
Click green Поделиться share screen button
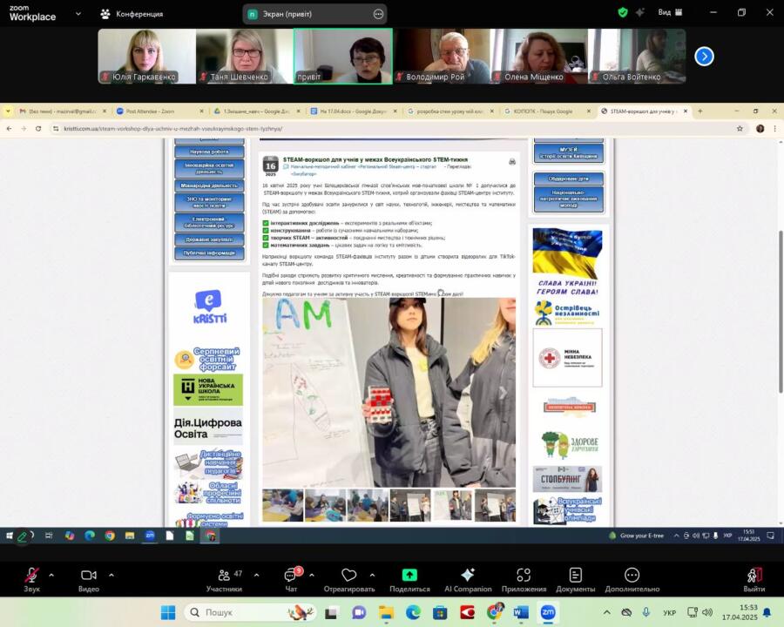(x=409, y=579)
